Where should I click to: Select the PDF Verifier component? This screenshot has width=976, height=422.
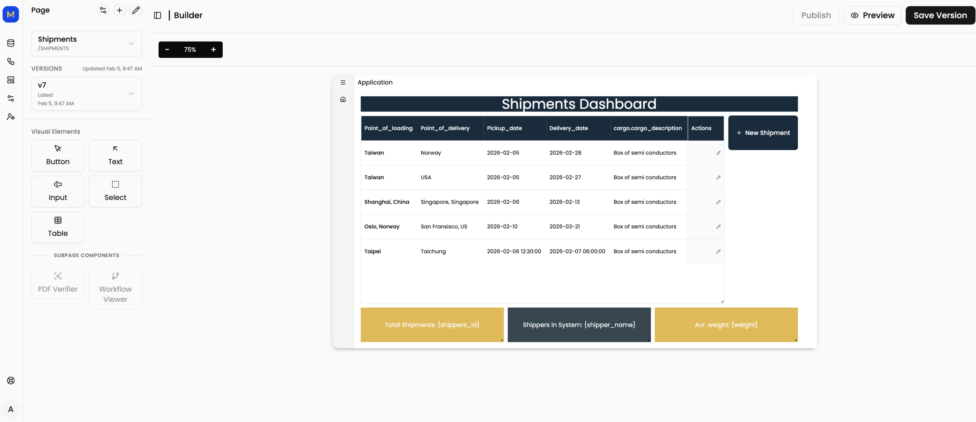(x=58, y=283)
